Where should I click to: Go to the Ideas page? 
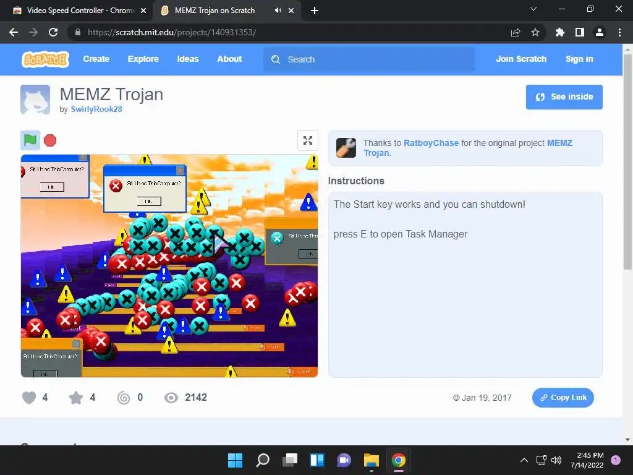click(x=188, y=59)
